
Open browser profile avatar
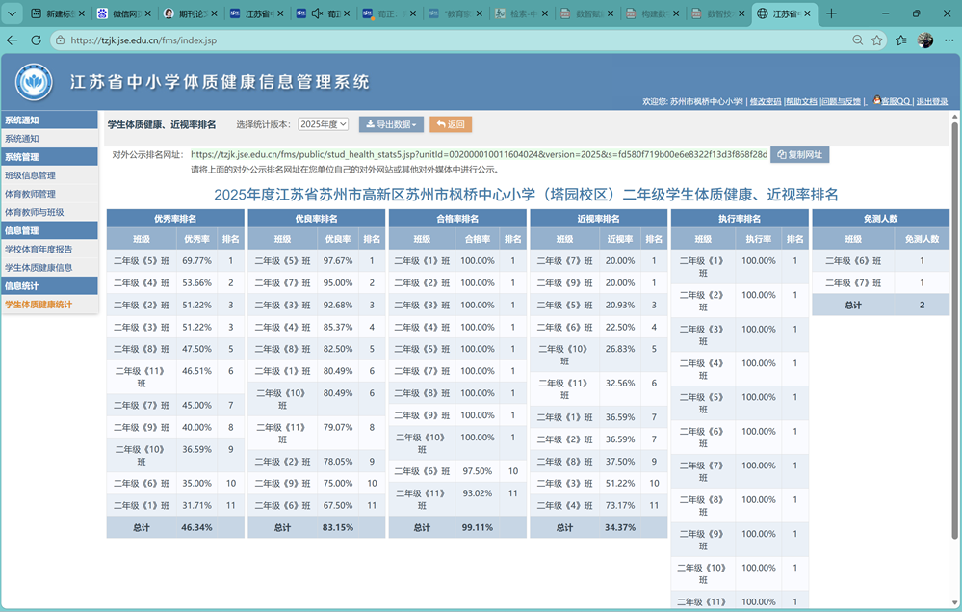[x=925, y=40]
